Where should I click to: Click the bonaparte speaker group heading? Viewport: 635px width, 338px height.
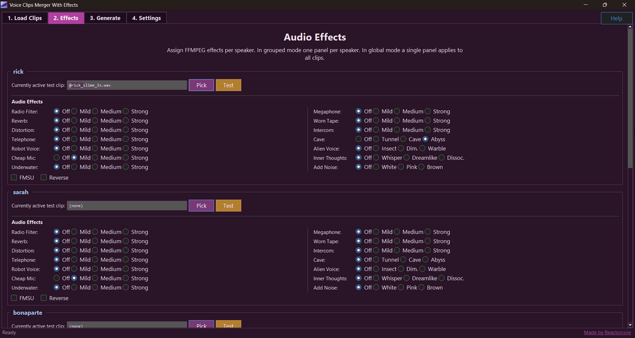[x=28, y=313]
